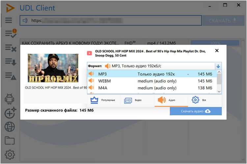Open downloads folder icon in sidebar

(x=10, y=141)
